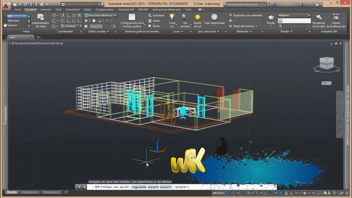Viewport: 352px width, 198px height.
Task: Click Crear luz lightbulb icon
Action: coord(172,18)
